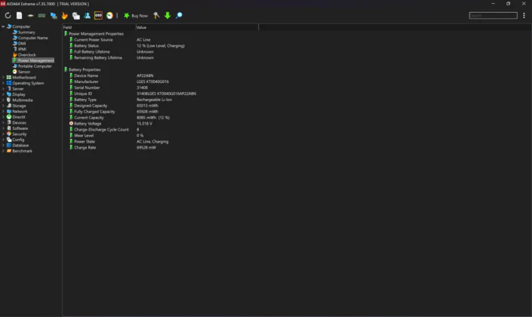
Task: Click the Security shield icon in tree
Action: click(x=9, y=134)
